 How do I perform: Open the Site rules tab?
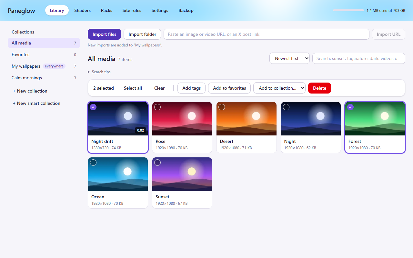tap(132, 10)
